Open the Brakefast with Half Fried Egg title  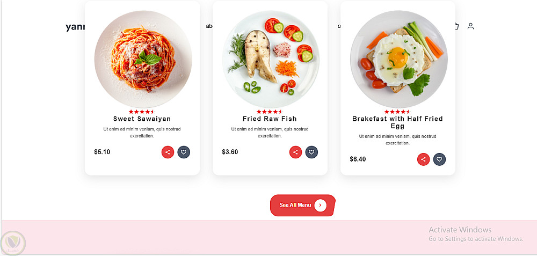click(x=397, y=122)
